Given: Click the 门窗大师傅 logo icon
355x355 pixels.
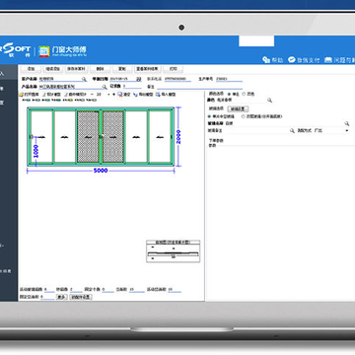Looking at the screenshot, I should [x=43, y=51].
